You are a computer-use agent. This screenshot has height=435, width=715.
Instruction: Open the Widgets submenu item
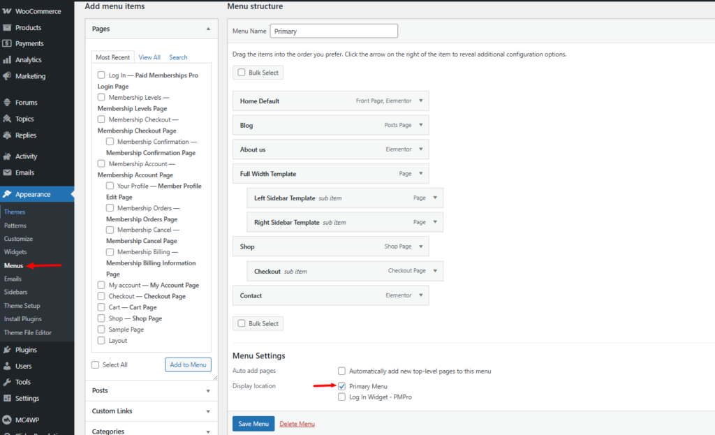click(15, 252)
